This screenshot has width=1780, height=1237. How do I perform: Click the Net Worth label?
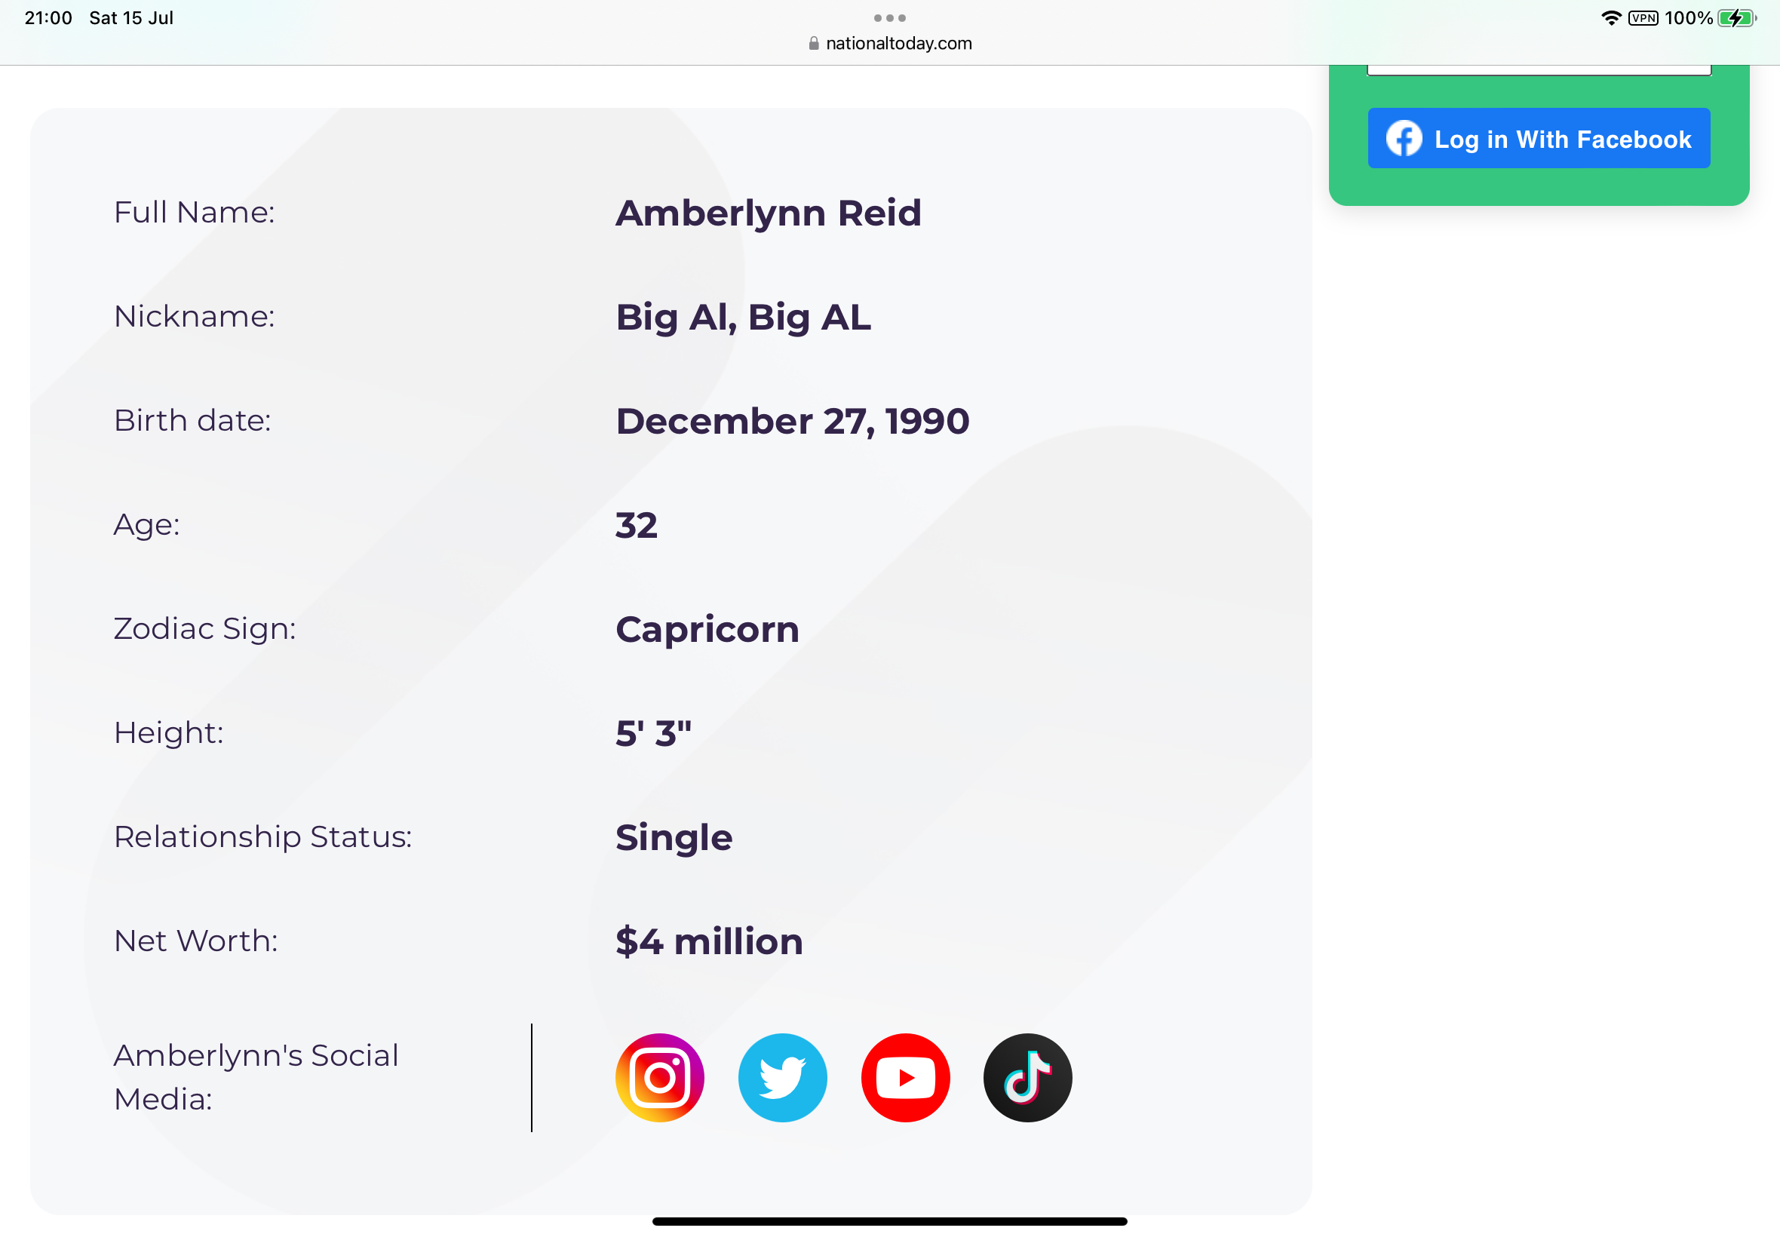(x=196, y=941)
